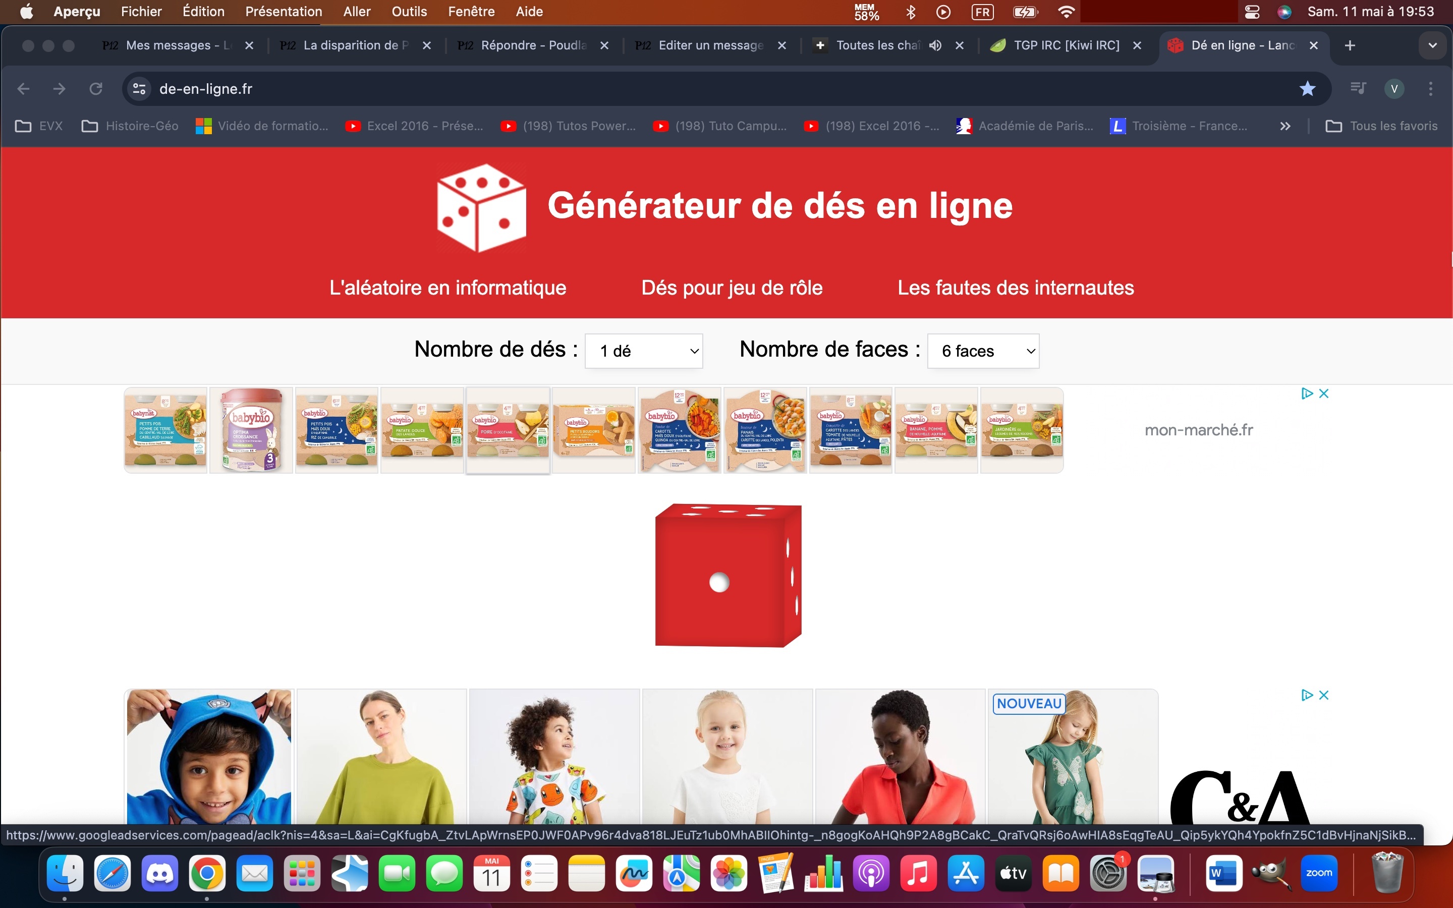Click the bookmark star icon
The image size is (1453, 908).
(x=1307, y=89)
